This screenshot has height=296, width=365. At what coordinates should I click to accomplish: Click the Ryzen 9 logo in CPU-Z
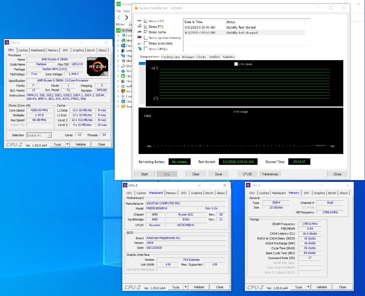click(x=98, y=66)
